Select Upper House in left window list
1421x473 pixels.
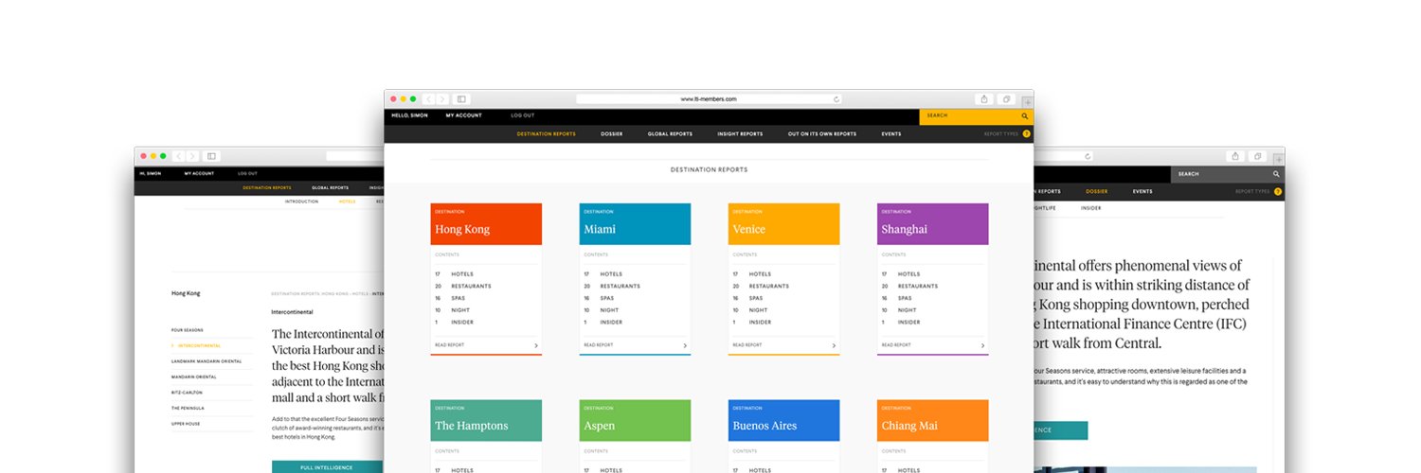[186, 424]
